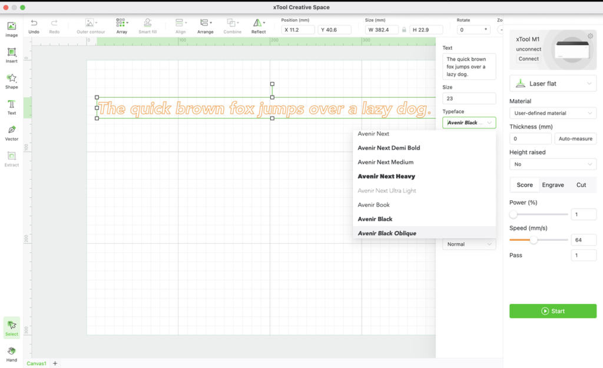The width and height of the screenshot is (603, 368).
Task: Click the Speed slider handle
Action: (x=534, y=240)
